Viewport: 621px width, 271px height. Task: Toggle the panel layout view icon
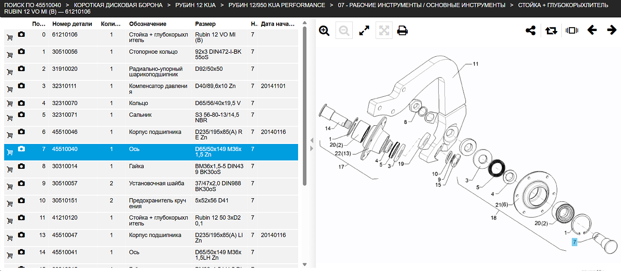[572, 31]
